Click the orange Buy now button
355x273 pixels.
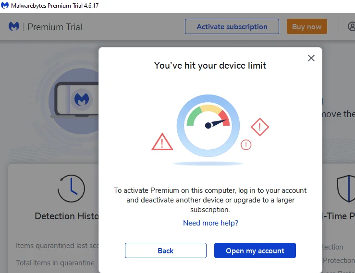point(307,26)
